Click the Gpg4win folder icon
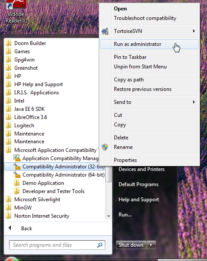The image size is (207, 261). click(9, 59)
